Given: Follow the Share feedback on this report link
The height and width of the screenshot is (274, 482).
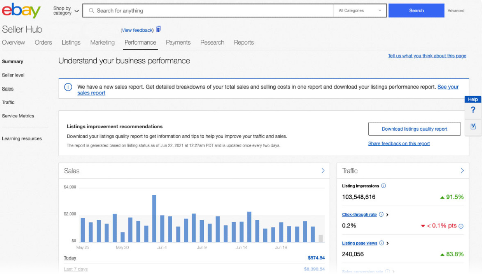Looking at the screenshot, I should point(399,143).
